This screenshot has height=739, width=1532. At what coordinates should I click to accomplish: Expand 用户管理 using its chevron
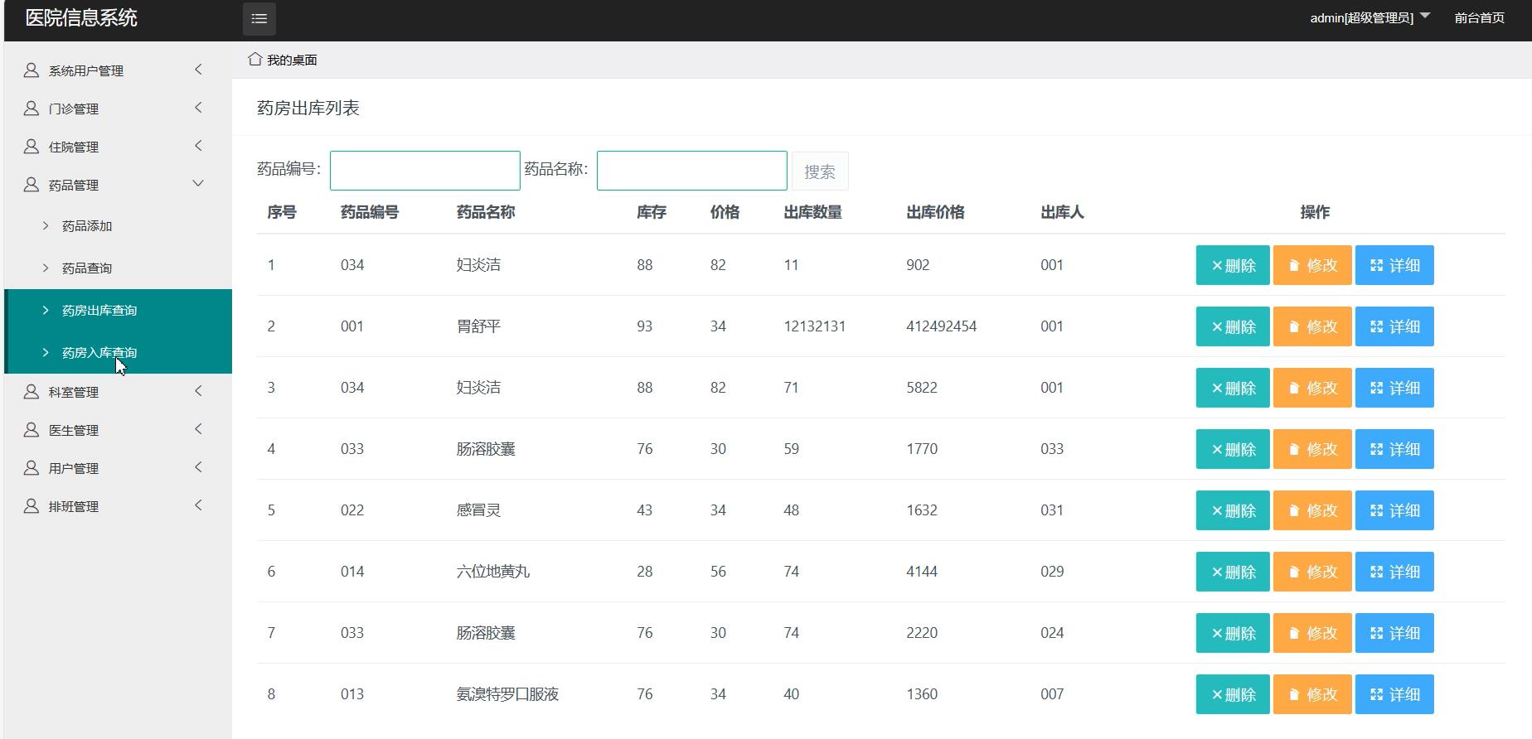[198, 467]
